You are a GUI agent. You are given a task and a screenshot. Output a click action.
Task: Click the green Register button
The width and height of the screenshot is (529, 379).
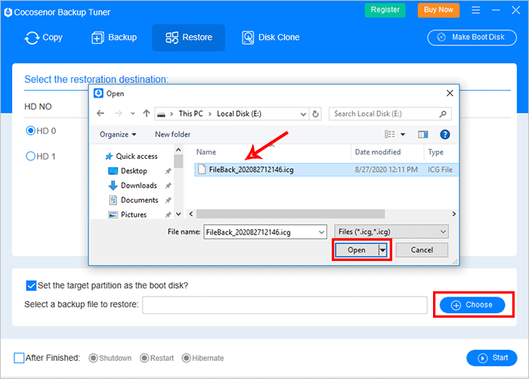[x=385, y=10]
